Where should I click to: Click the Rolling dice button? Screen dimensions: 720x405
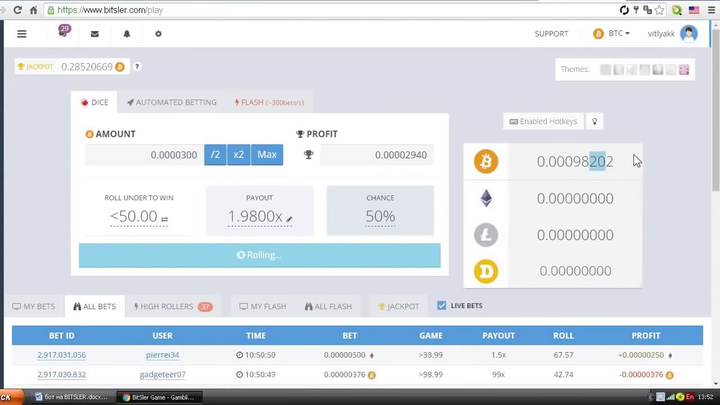point(260,255)
